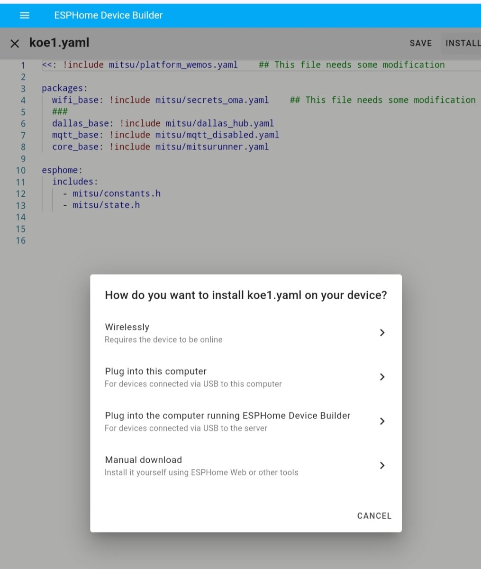Click the 'includes:' line in the editor

(x=75, y=182)
